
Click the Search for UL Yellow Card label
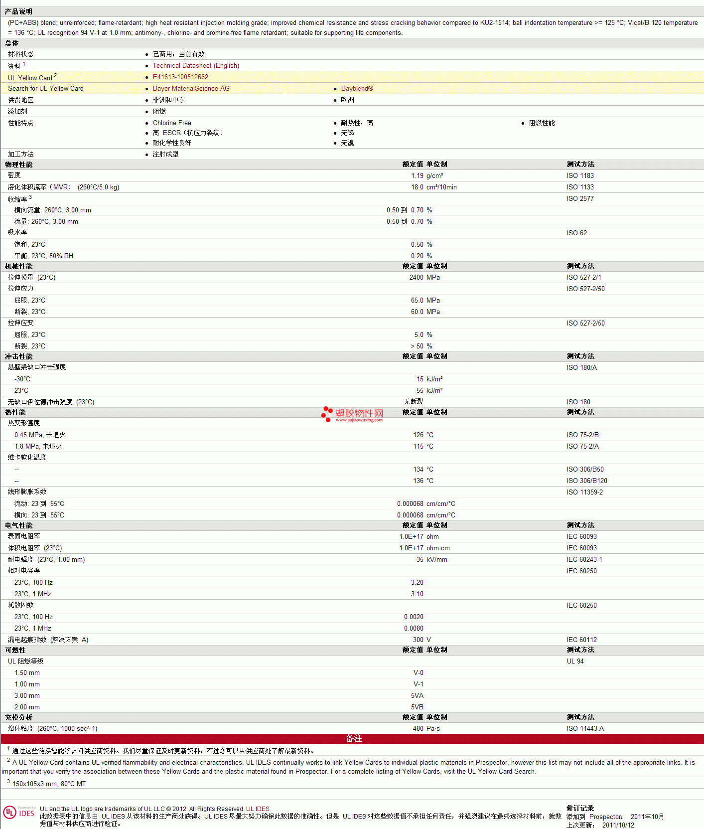coord(46,88)
